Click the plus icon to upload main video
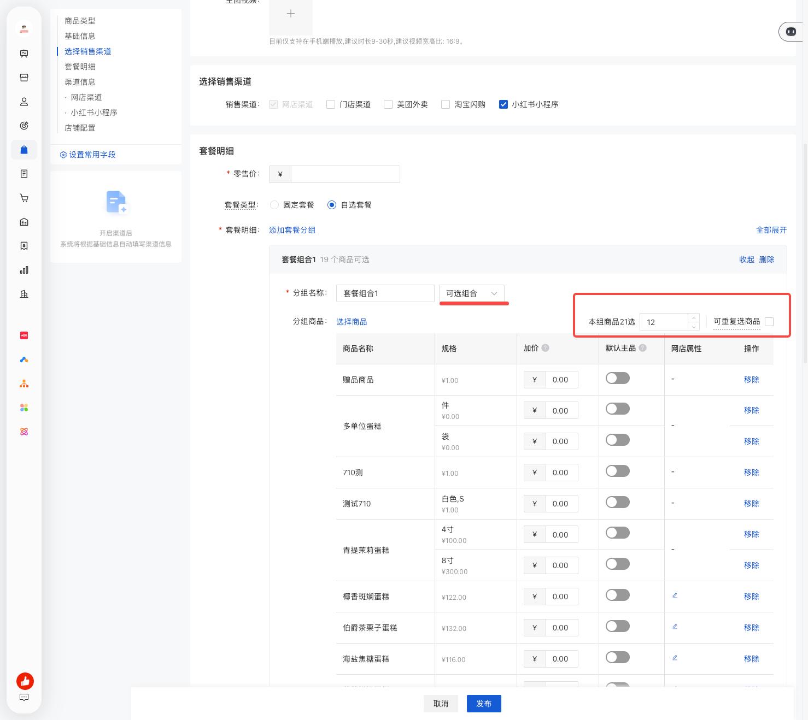 (291, 14)
